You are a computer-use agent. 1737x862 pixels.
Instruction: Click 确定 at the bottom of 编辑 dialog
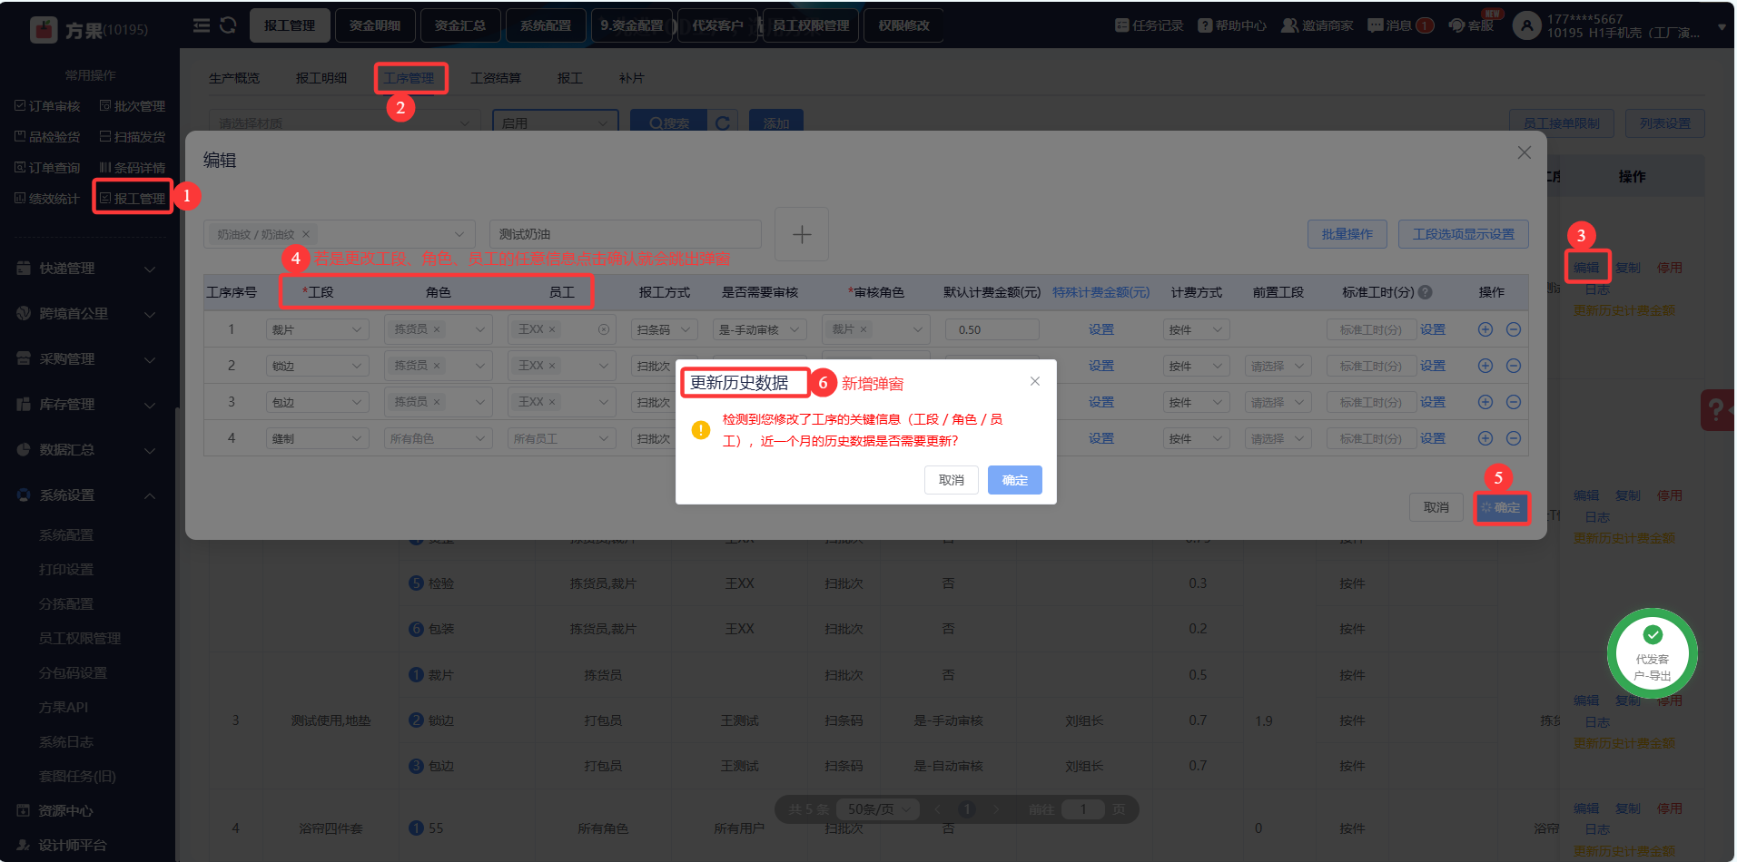pos(1502,507)
